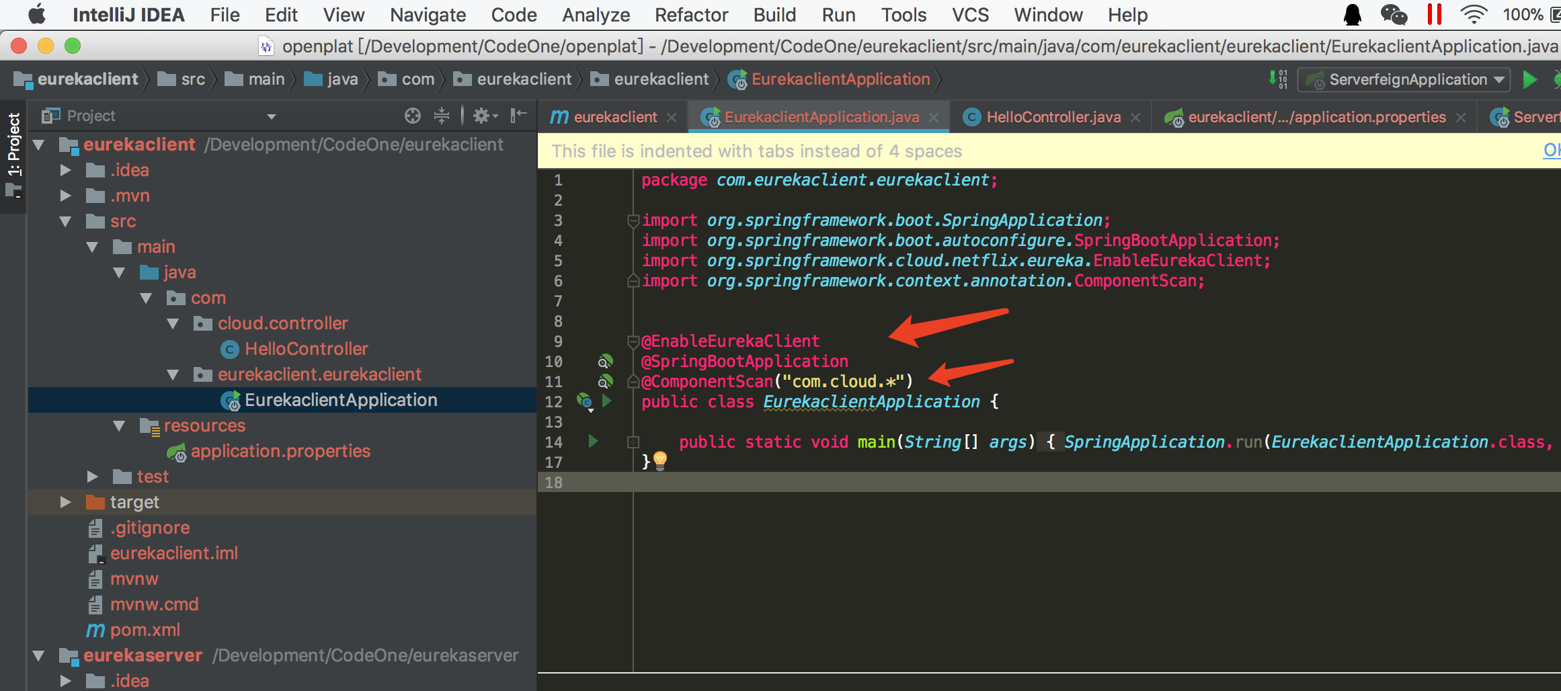Open the VCS menu

970,15
